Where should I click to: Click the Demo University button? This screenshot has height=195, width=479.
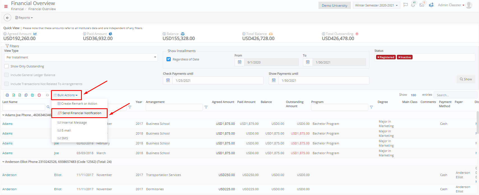[334, 5]
